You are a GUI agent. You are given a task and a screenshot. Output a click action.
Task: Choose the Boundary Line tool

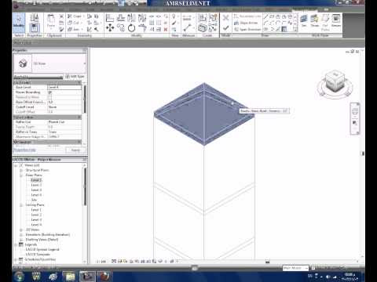pyautogui.click(x=247, y=16)
